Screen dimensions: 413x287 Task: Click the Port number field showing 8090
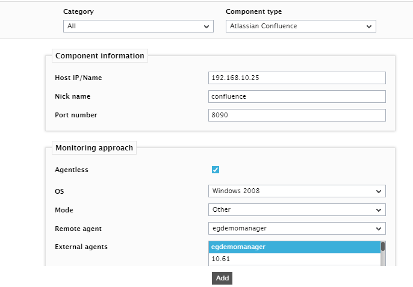pos(297,116)
